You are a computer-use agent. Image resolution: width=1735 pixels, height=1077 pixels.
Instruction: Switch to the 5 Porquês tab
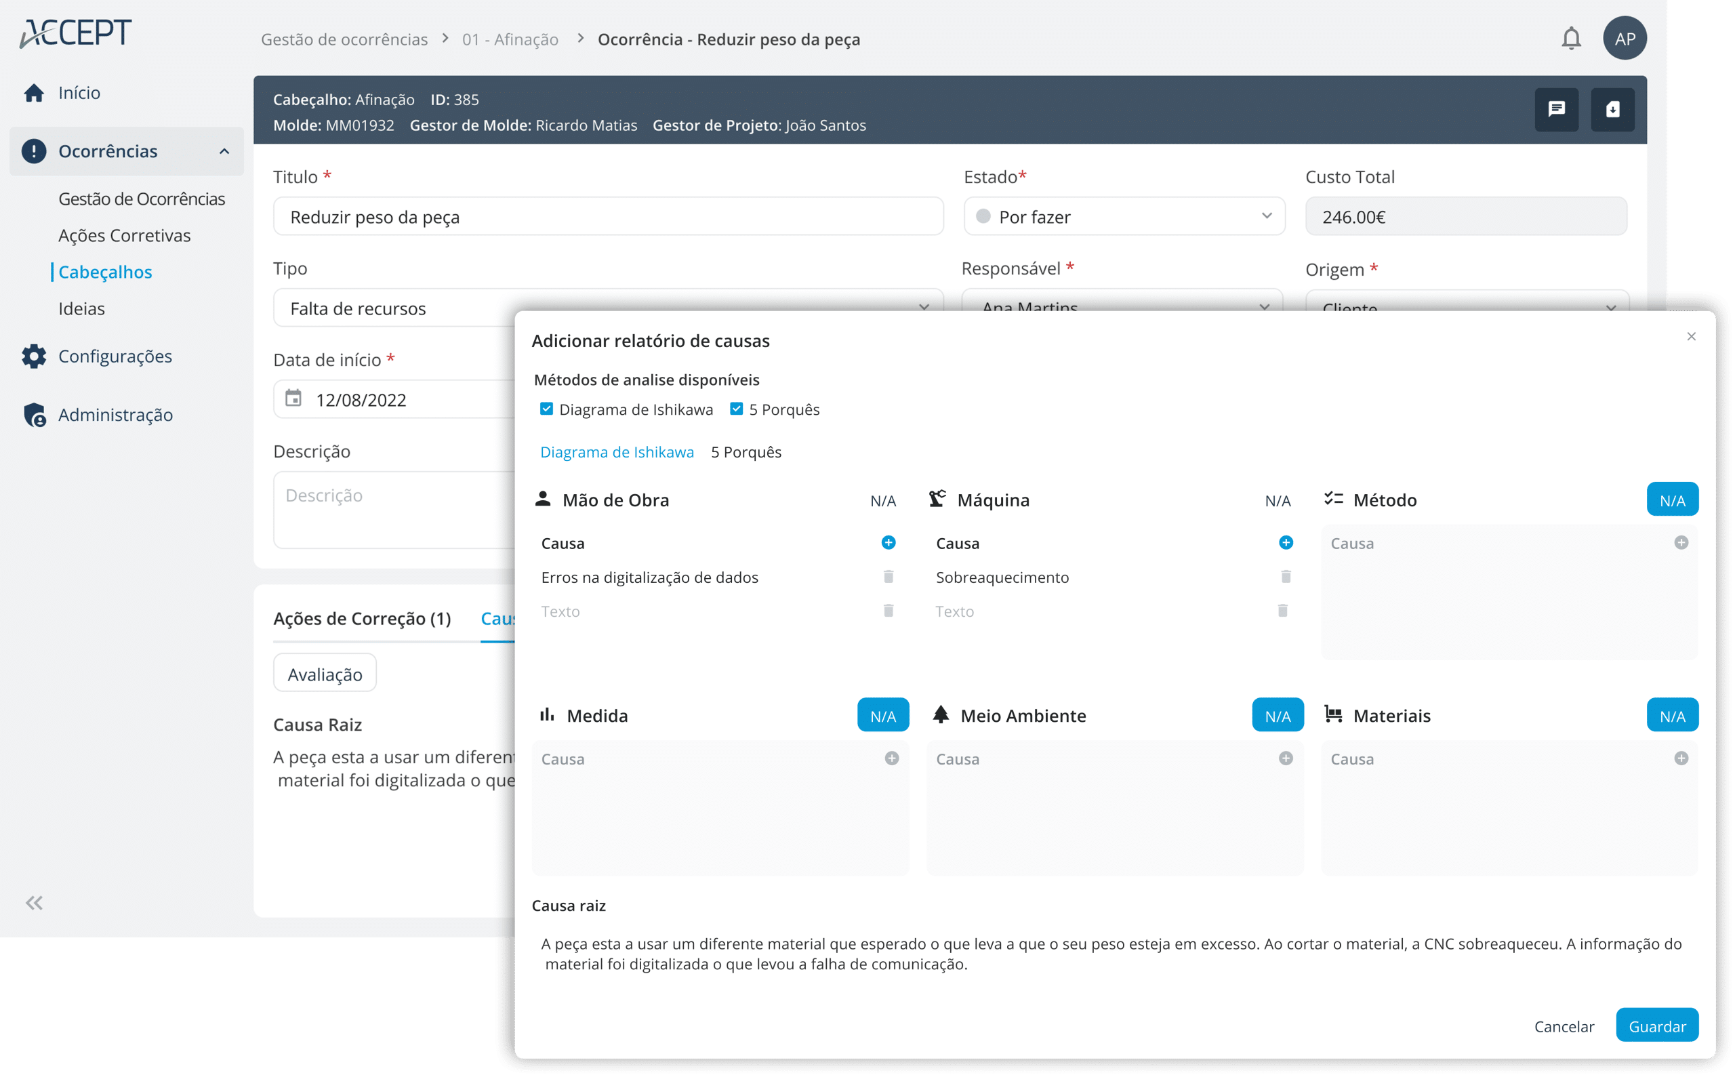pyautogui.click(x=746, y=452)
